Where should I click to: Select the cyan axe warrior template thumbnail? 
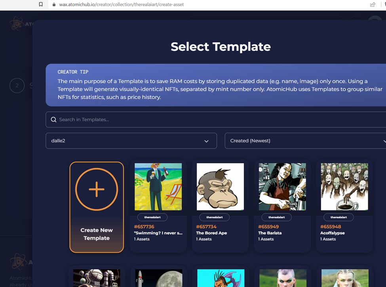point(221,278)
